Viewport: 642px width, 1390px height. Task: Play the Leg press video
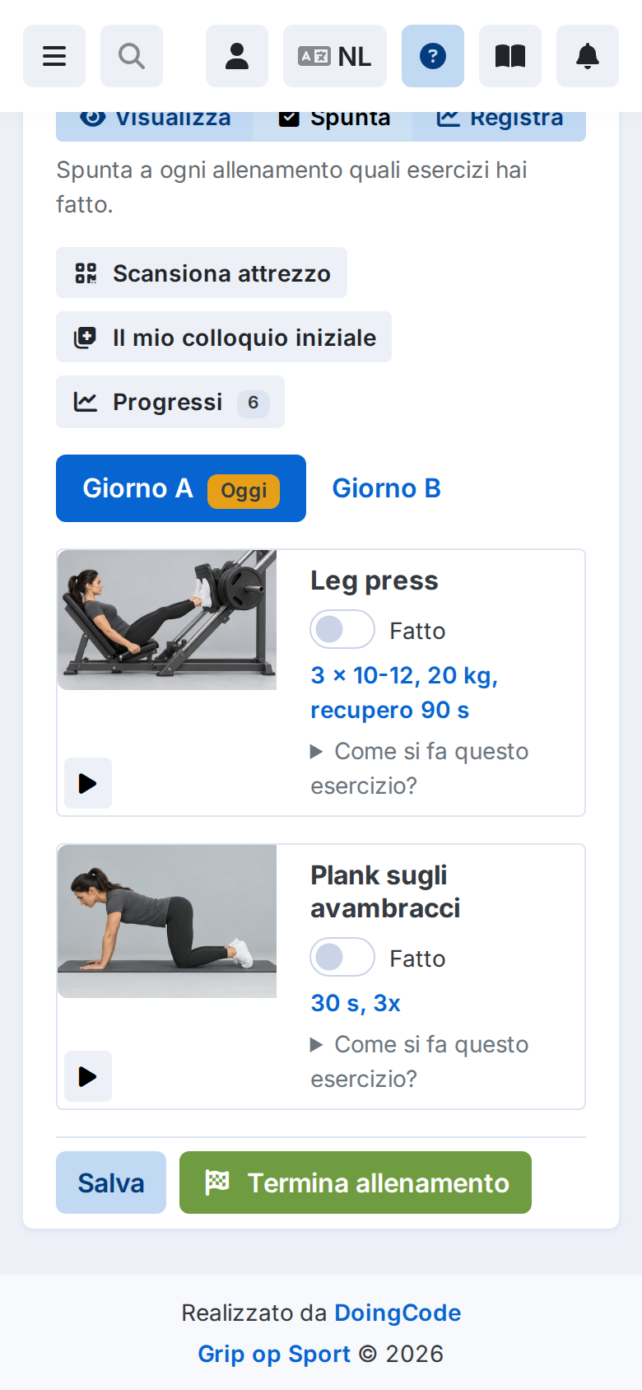88,783
